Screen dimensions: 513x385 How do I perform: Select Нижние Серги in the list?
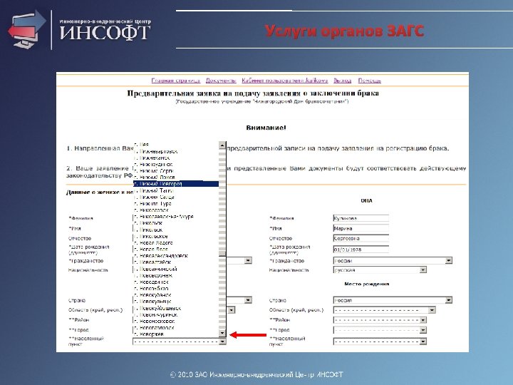point(176,171)
